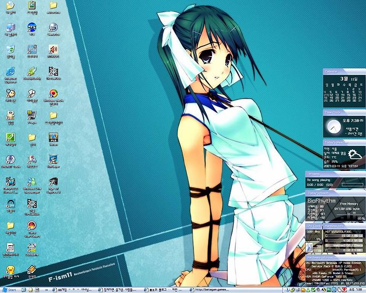Click the Calendar widget header

[x=344, y=71]
